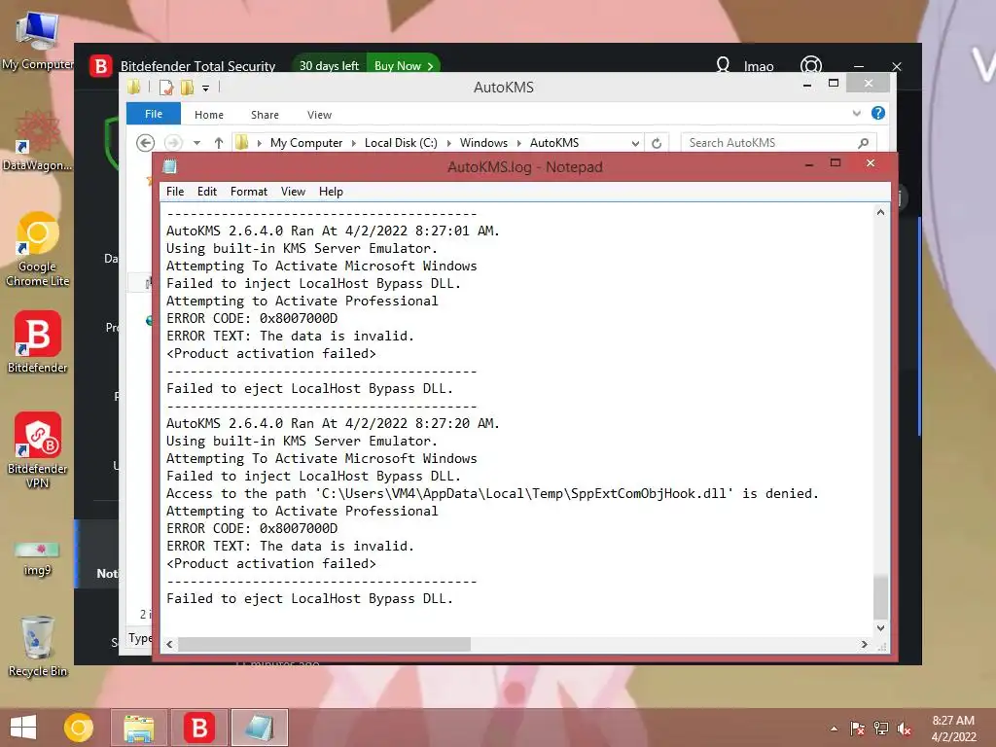Expand dropdown after Windows in breadcrumb

point(519,144)
